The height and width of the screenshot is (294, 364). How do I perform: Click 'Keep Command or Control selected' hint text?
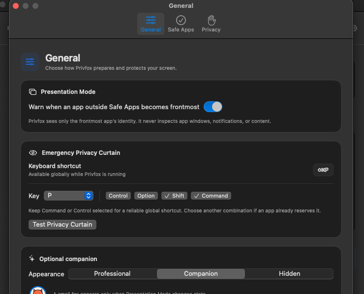click(175, 211)
